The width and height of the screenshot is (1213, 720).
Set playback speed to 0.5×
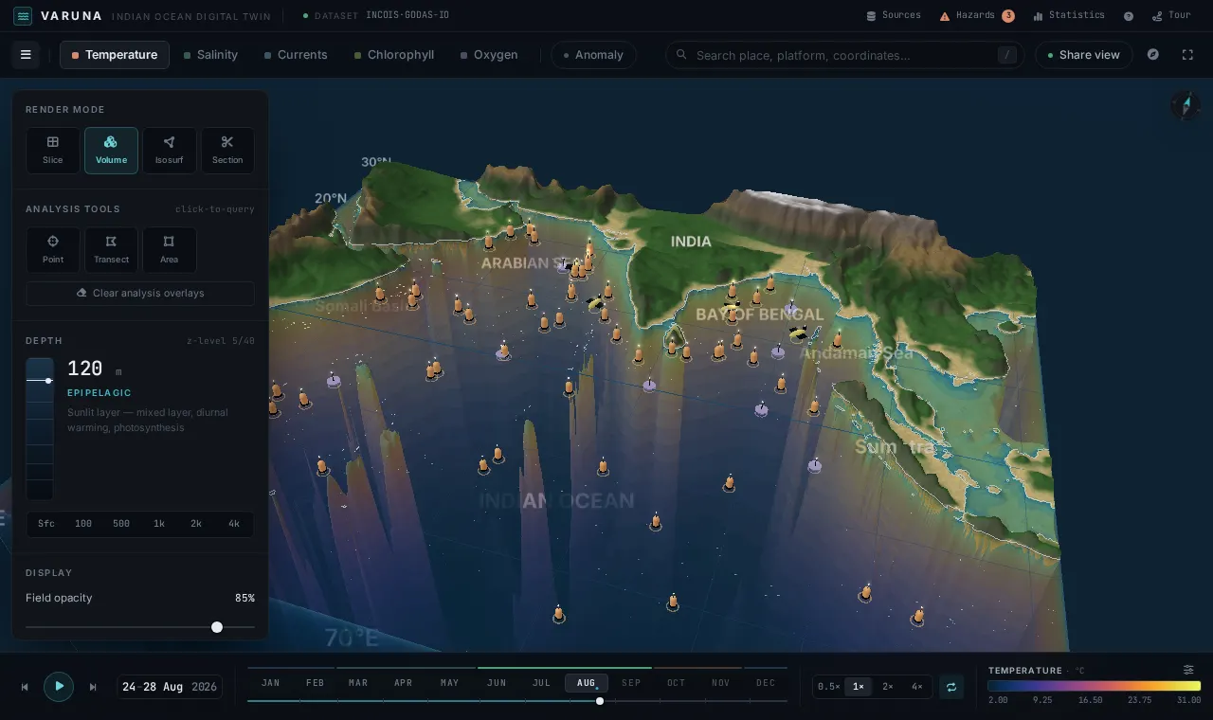coord(829,687)
